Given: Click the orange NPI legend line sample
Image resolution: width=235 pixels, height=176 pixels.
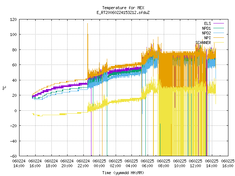Looking at the screenshot, I should [x=218, y=38].
